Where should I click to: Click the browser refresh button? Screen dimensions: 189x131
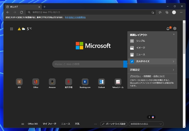tap(21, 12)
